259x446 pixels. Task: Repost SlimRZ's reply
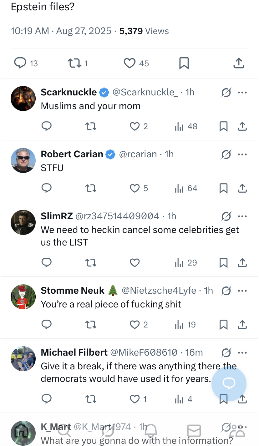pos(91,263)
